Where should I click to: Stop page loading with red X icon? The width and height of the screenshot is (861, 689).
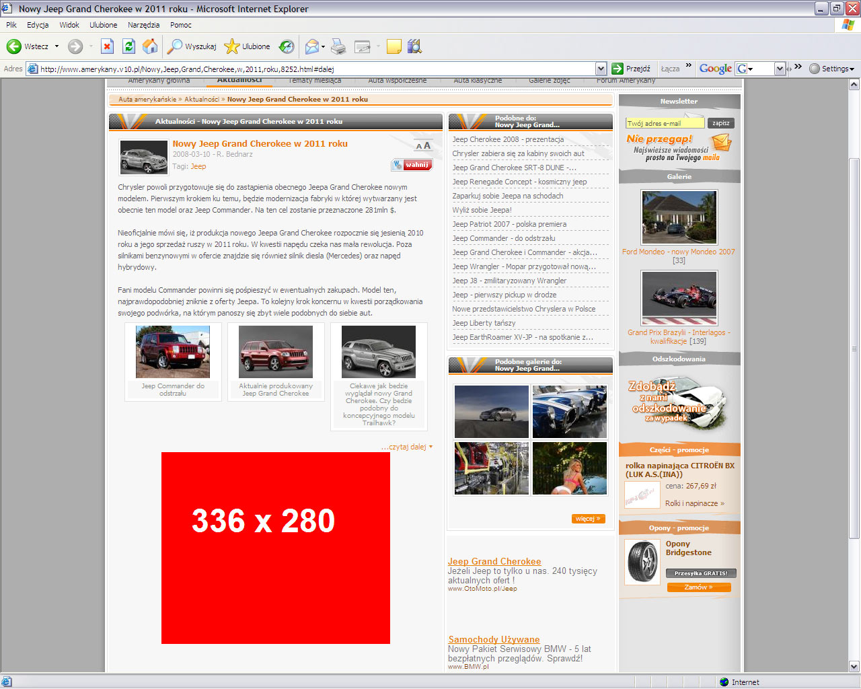(107, 46)
